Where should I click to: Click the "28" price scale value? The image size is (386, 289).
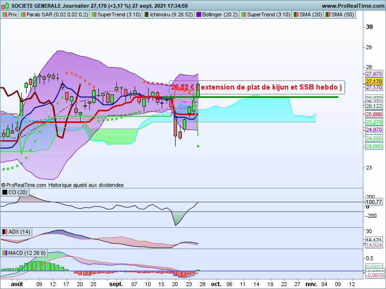tap(369, 67)
